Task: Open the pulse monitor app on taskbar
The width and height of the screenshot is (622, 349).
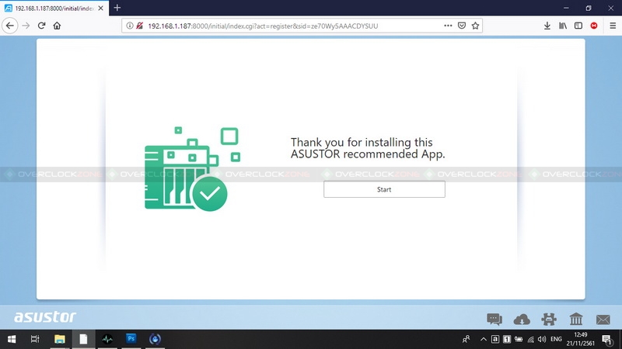Action: pyautogui.click(x=107, y=339)
